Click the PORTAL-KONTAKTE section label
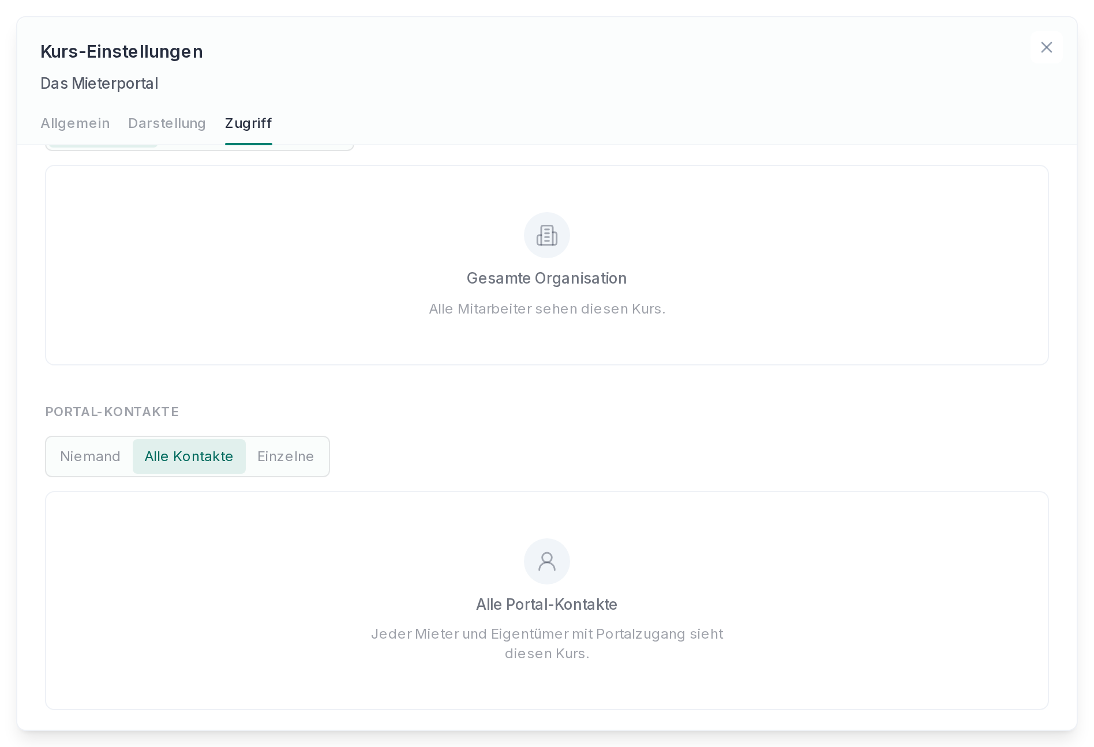Viewport: 1094px width, 747px height. [x=112, y=412]
